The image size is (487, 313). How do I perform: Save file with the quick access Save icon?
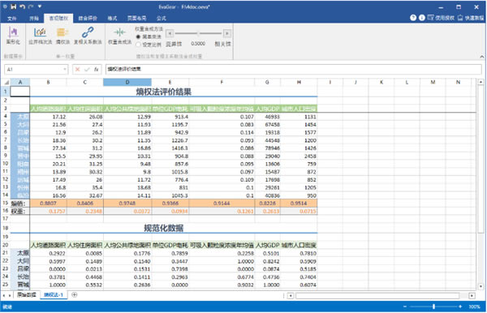point(13,6)
